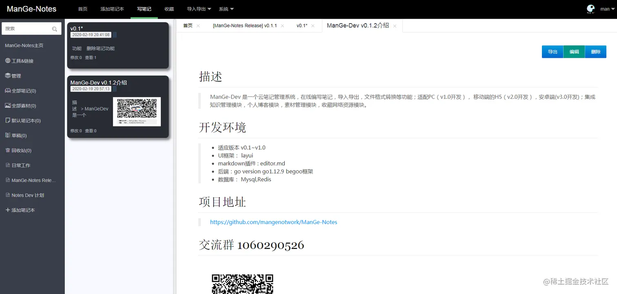Click the 2020-02-19 20:41:08 timestamp
Viewport: 617px width, 294px height.
[x=91, y=35]
